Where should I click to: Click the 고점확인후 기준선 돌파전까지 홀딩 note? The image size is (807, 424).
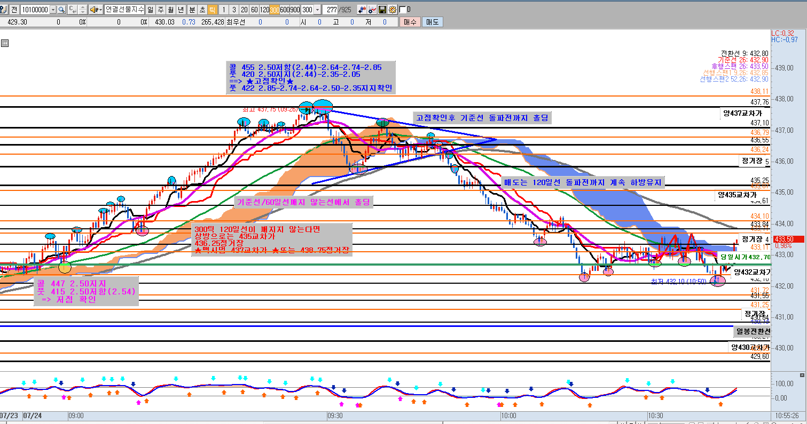(x=482, y=118)
